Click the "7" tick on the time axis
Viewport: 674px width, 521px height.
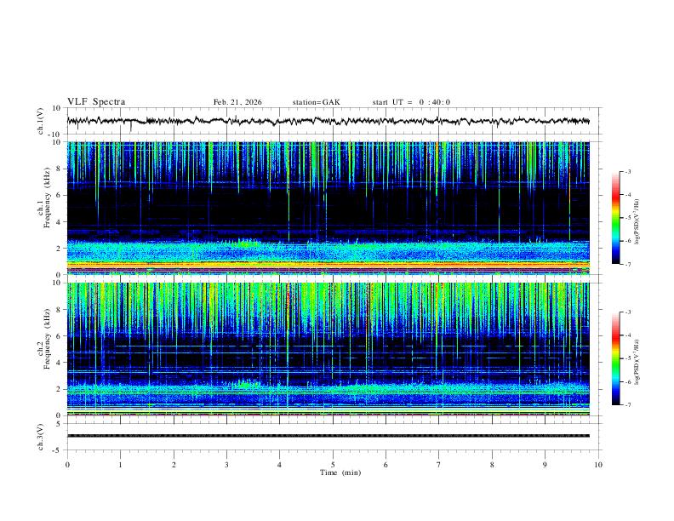438,465
